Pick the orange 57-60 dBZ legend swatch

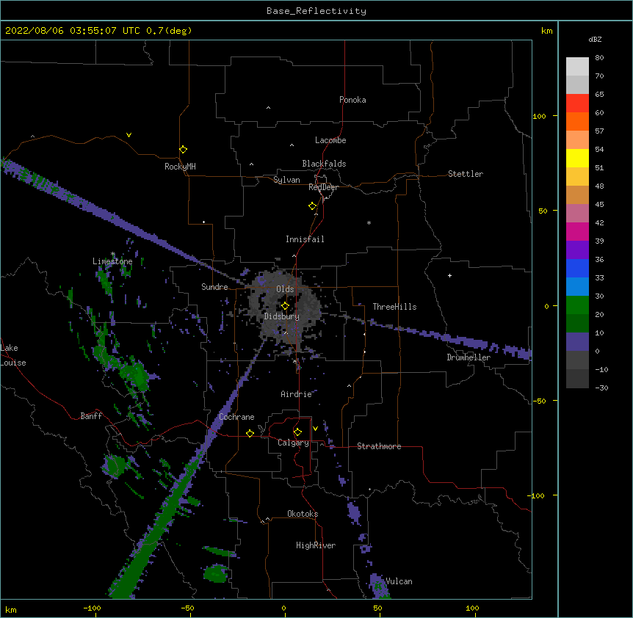[x=577, y=121]
